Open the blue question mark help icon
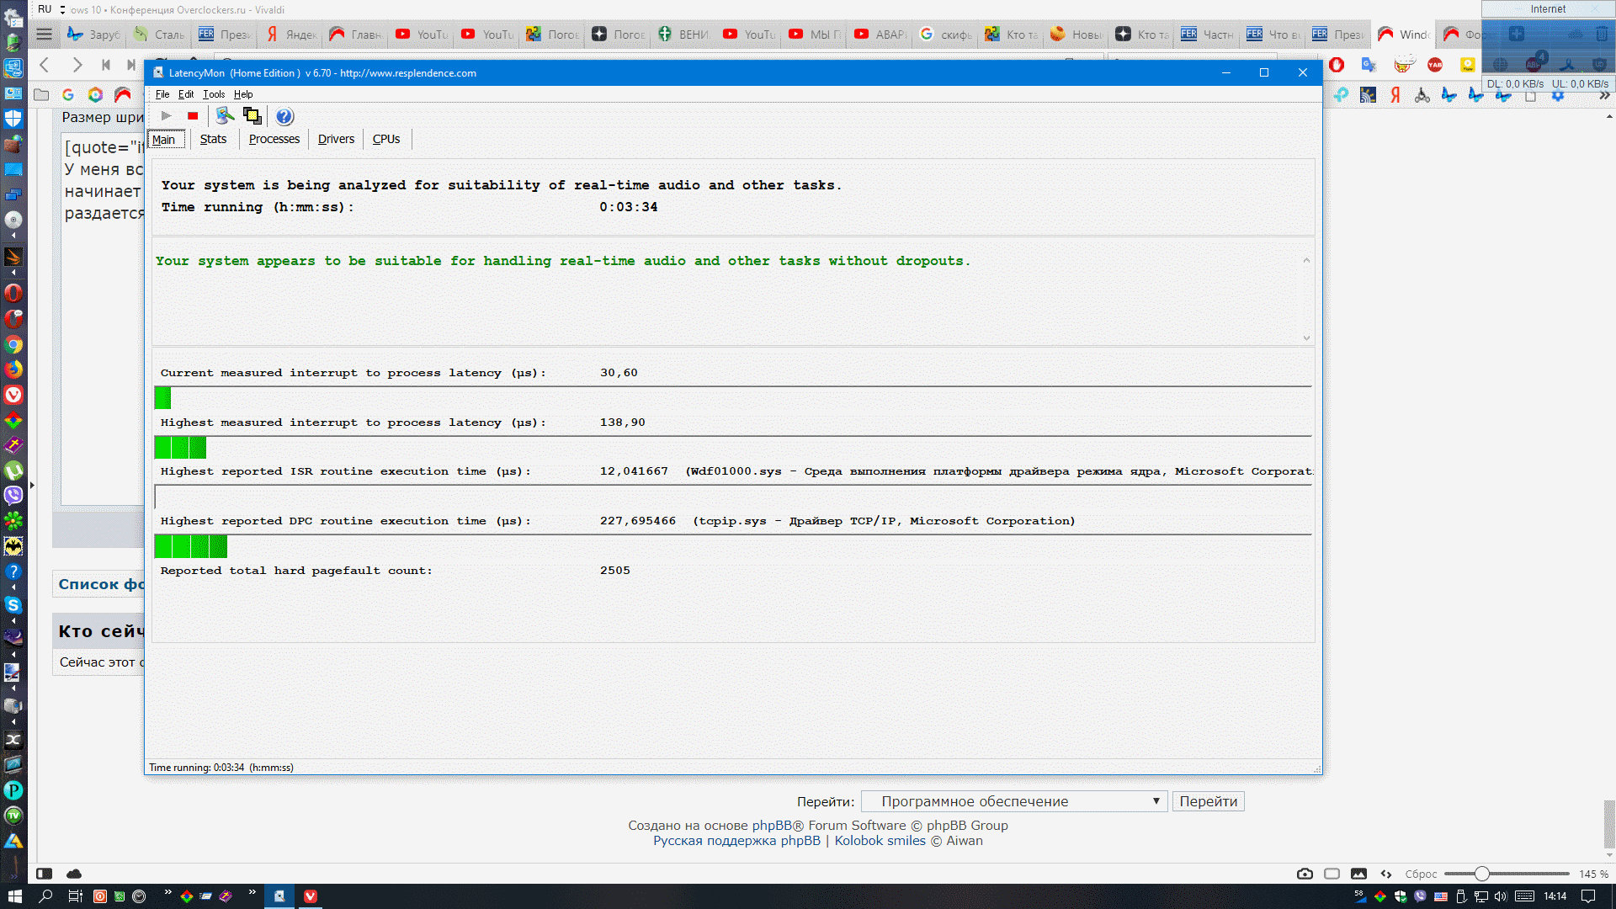 coord(284,116)
